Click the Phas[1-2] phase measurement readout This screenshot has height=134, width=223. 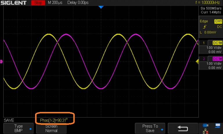click(55, 120)
